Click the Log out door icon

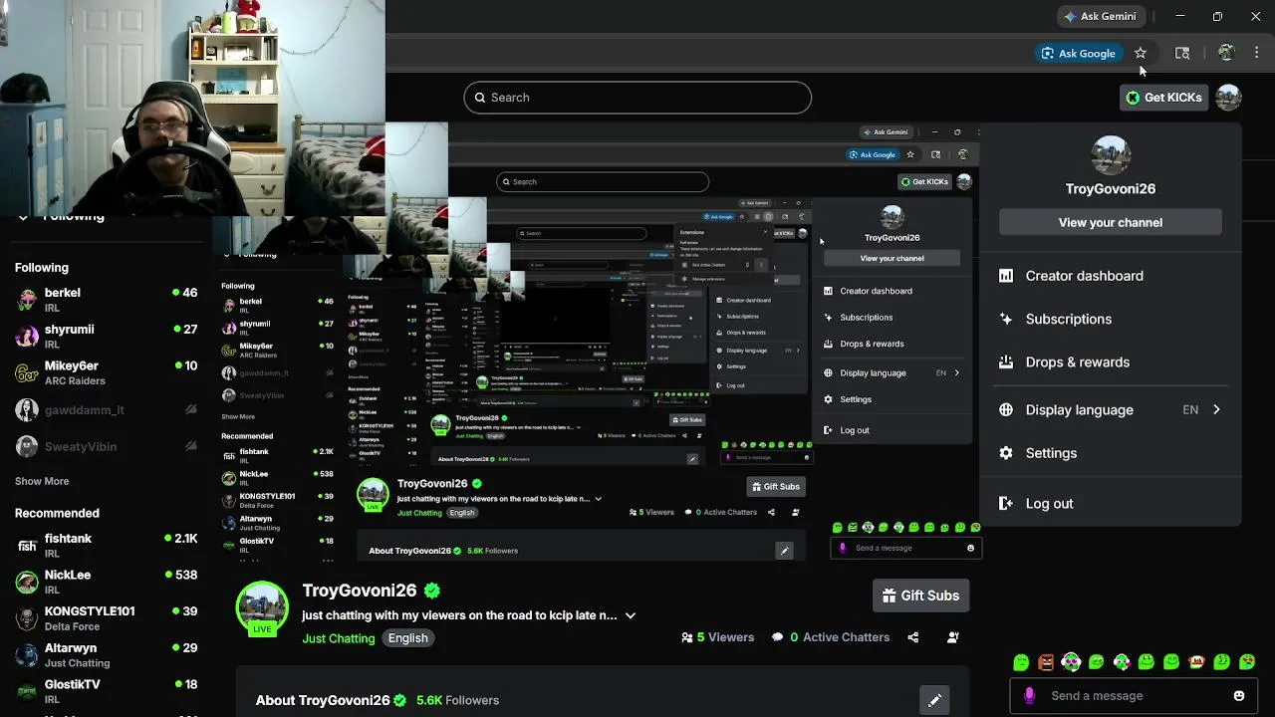(x=1006, y=504)
